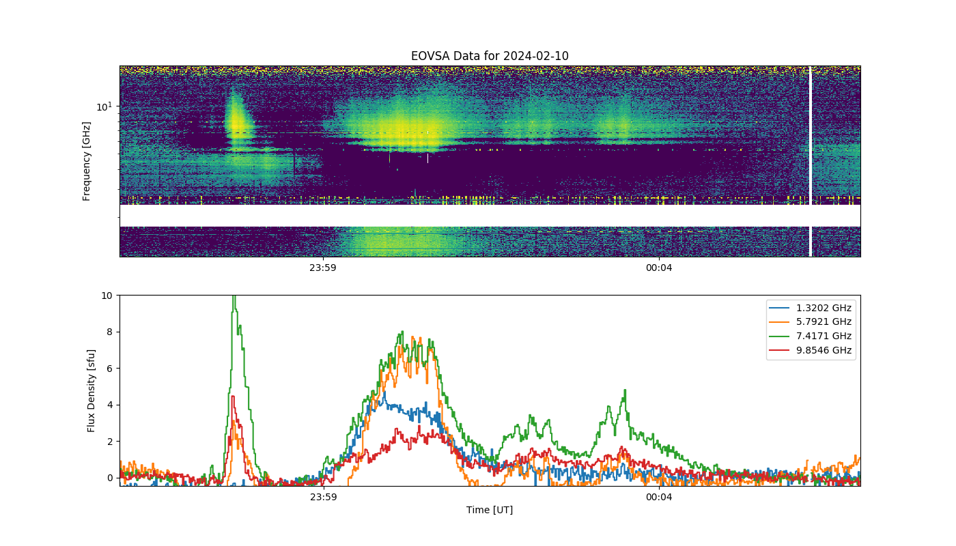Click the orange line swatch in legend

781,322
